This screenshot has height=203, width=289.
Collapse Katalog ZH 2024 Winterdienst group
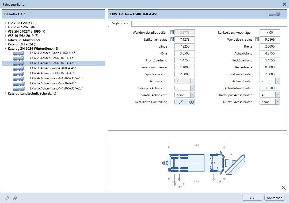pos(6,49)
